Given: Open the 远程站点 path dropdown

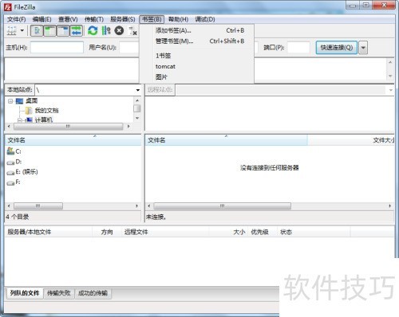Looking at the screenshot, I should (390, 90).
